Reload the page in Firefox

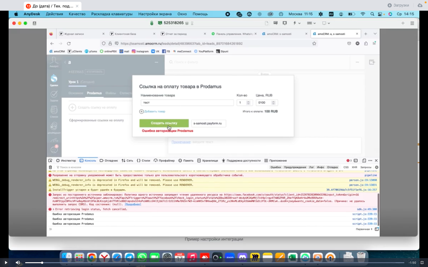pos(69,44)
